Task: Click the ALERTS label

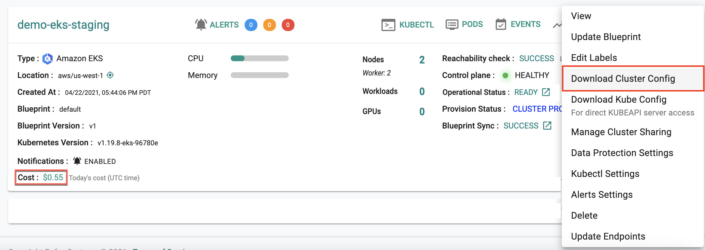Action: (x=224, y=25)
